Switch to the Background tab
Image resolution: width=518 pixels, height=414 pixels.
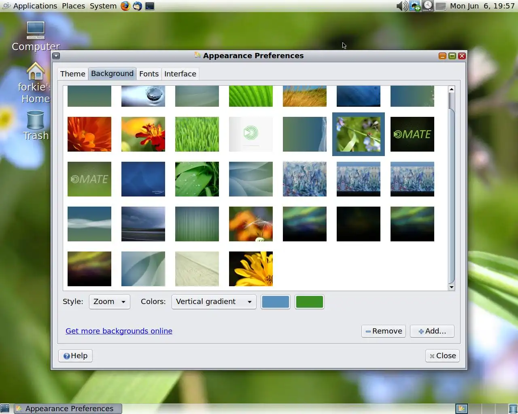(112, 74)
